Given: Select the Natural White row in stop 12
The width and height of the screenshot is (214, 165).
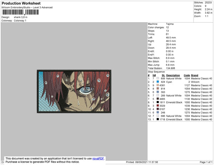Looking at the screenshot, I should tap(180, 116).
